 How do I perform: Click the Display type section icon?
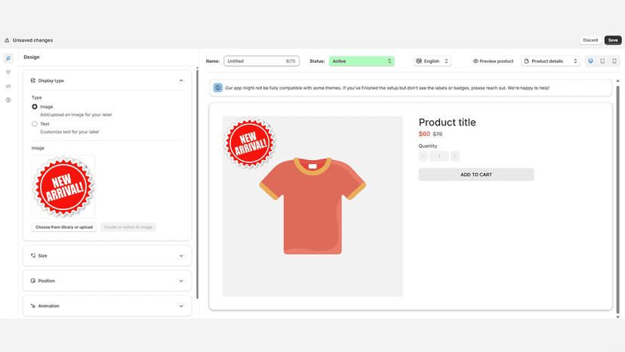coord(33,81)
